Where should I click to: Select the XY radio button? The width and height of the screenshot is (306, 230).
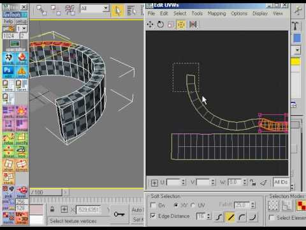(176, 205)
